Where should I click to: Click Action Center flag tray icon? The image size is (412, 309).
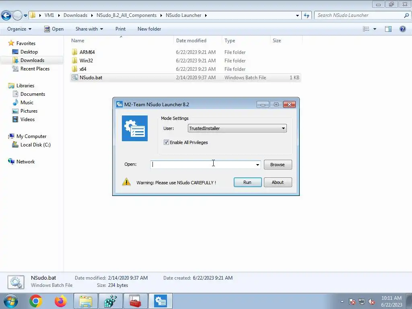pos(352,301)
